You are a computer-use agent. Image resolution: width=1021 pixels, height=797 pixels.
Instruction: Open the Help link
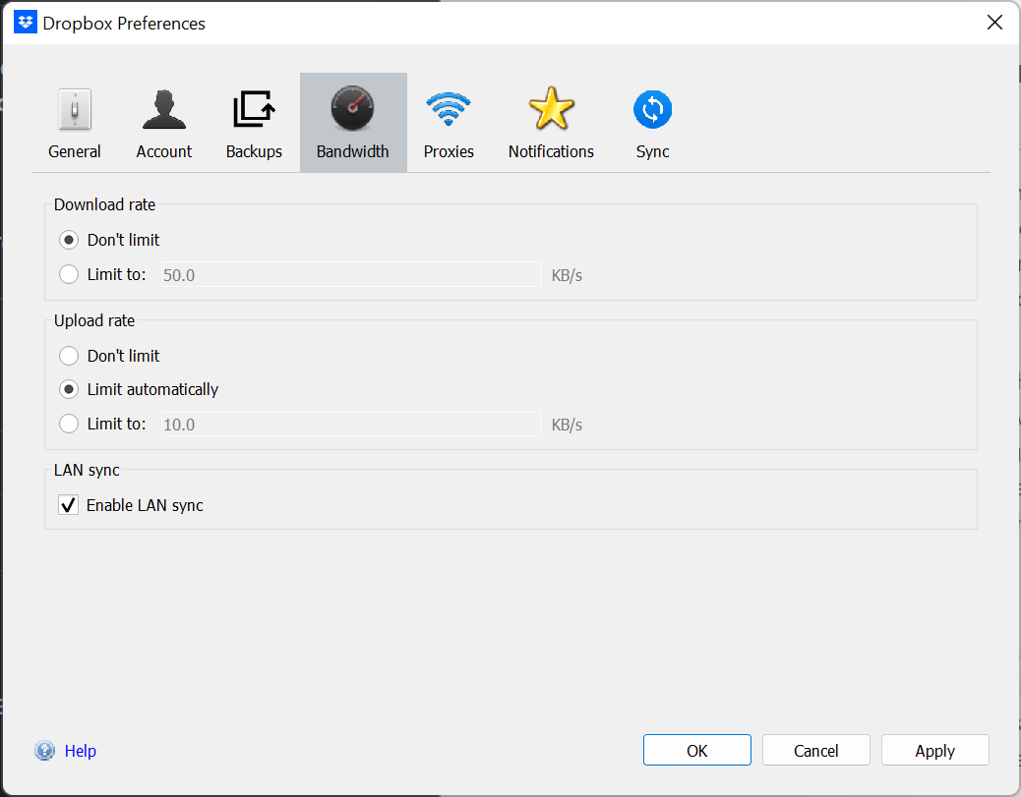click(80, 751)
